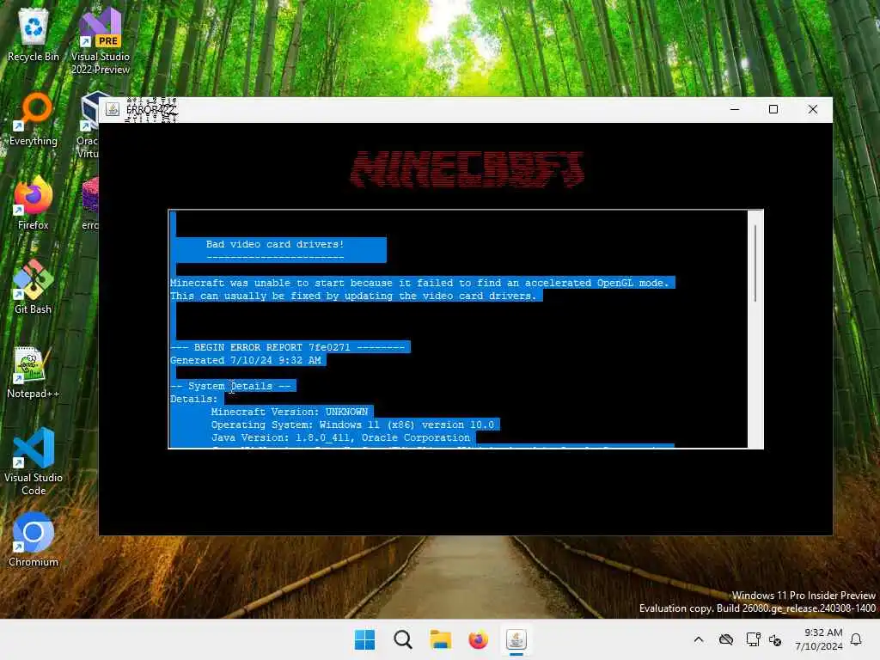Select the Java app taskbar icon
Image resolution: width=880 pixels, height=660 pixels.
[x=516, y=639]
